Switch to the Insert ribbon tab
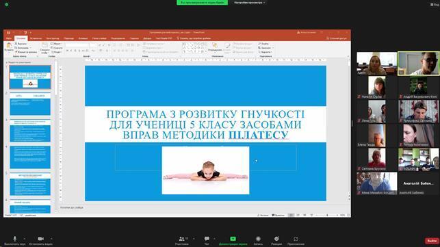 click(x=36, y=38)
